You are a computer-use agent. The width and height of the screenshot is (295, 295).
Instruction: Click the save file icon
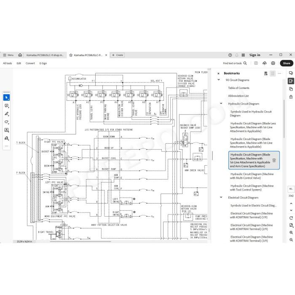click(x=256, y=63)
